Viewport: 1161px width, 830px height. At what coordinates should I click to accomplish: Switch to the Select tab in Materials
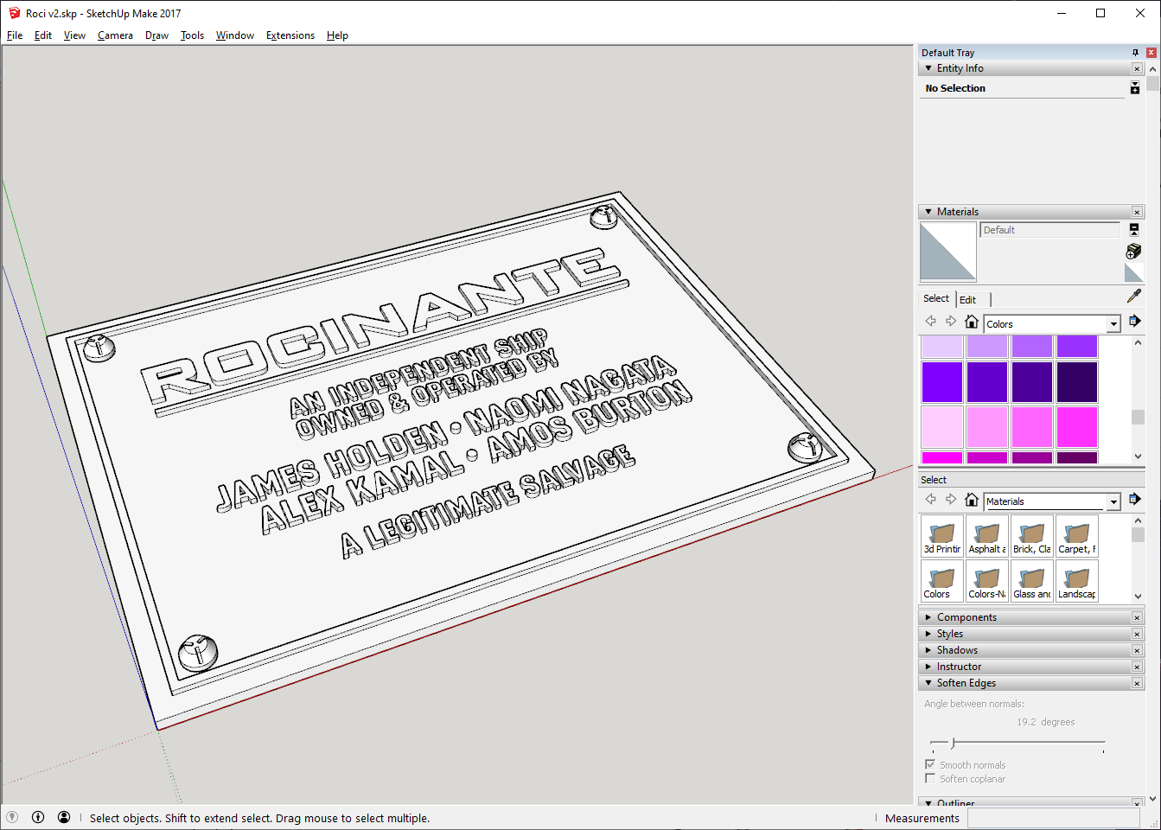pos(935,298)
